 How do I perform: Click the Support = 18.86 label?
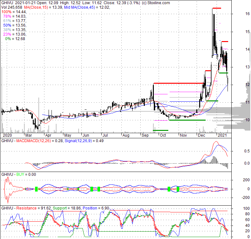pyautogui.click(x=67, y=208)
